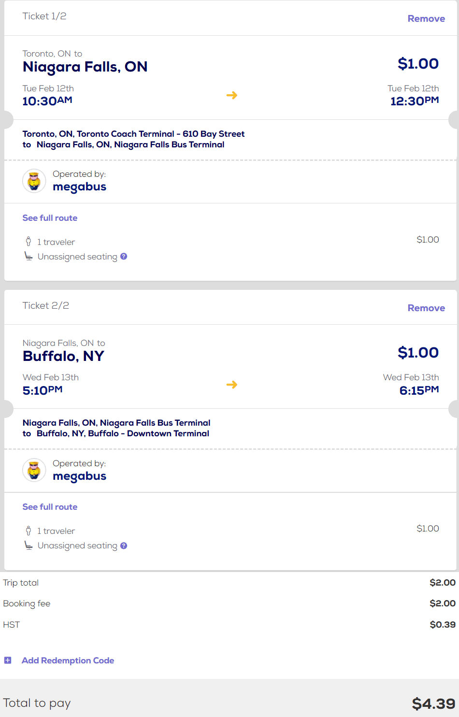Select the Buffalo, NY destination heading
Image resolution: width=459 pixels, height=717 pixels.
(x=63, y=356)
